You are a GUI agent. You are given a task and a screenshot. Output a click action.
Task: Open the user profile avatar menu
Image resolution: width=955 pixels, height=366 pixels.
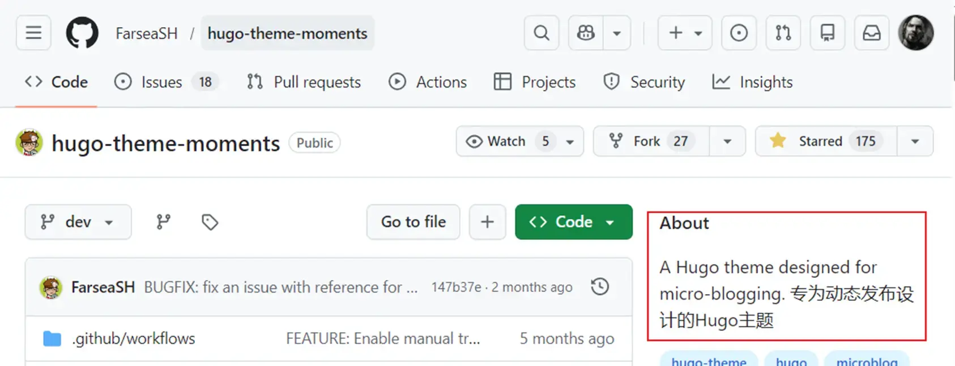point(915,33)
